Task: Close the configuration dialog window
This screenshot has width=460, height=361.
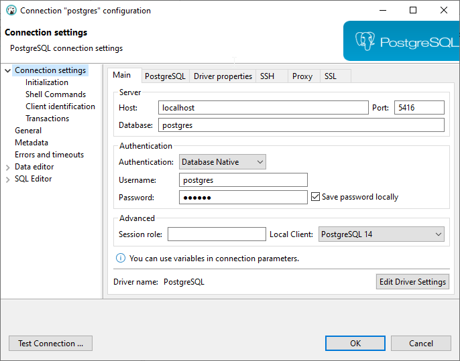Action: click(x=444, y=10)
